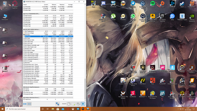Launch Spotify from the desktop
The image size is (197, 111).
(153, 4)
